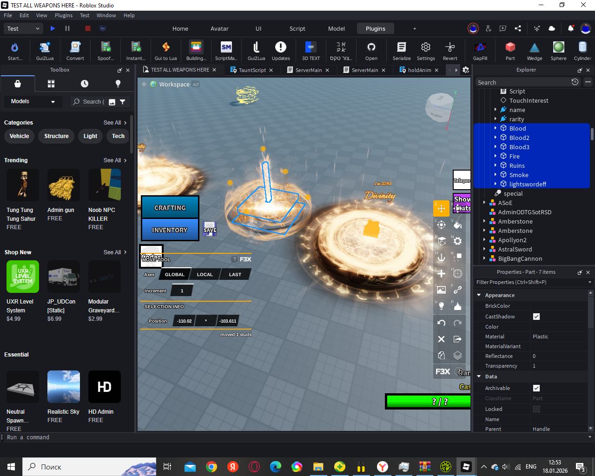Screen dimensions: 595x476
Task: Open the Test mode dropdown
Action: (24, 28)
